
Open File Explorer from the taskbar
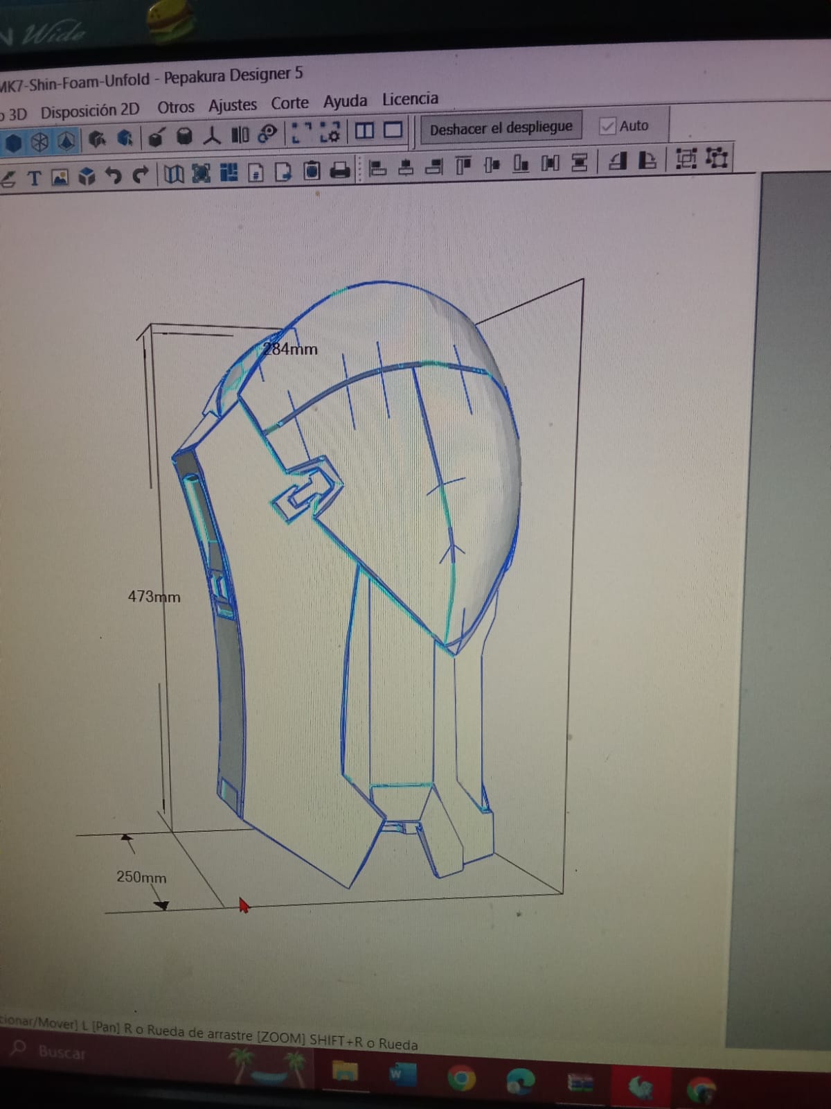point(346,1072)
